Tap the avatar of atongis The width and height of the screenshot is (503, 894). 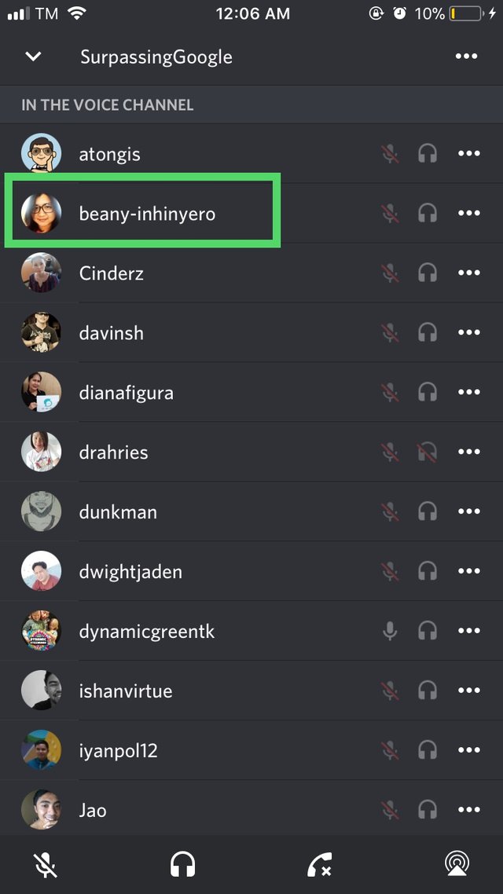41,154
